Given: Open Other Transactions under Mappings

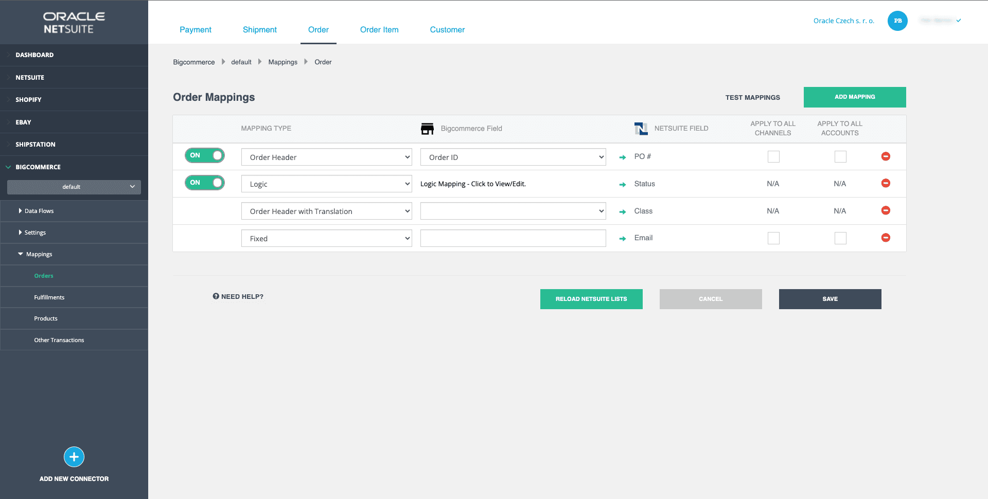Looking at the screenshot, I should 59,340.
